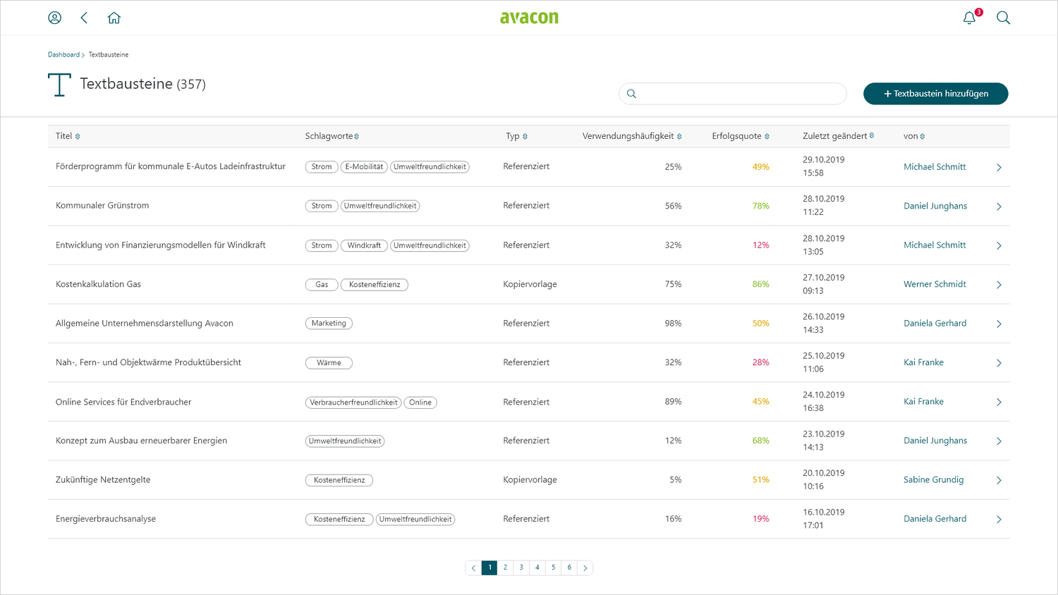This screenshot has height=595, width=1058.
Task: Open author Werner Schmidt link
Action: (935, 284)
